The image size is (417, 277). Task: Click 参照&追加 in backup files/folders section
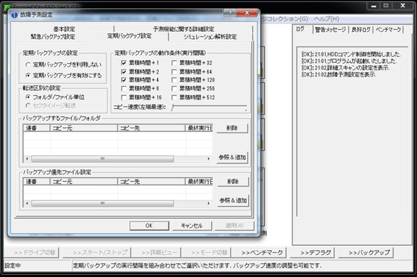click(232, 157)
